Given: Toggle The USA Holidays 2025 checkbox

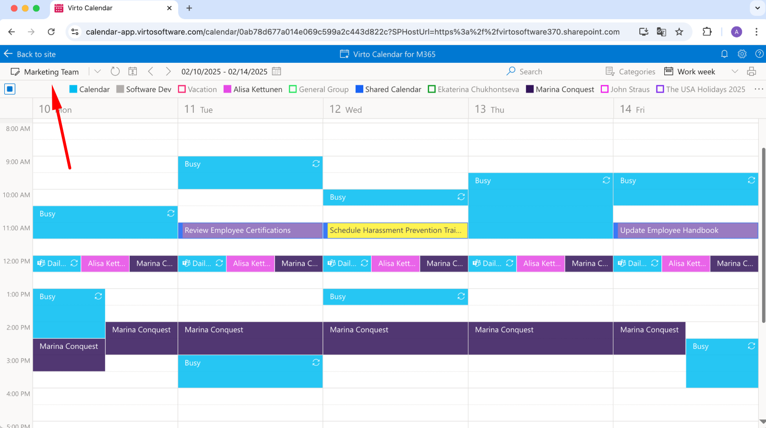Looking at the screenshot, I should (x=660, y=89).
